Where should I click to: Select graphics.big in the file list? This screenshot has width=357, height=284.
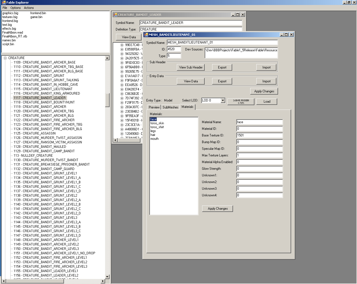(10, 13)
